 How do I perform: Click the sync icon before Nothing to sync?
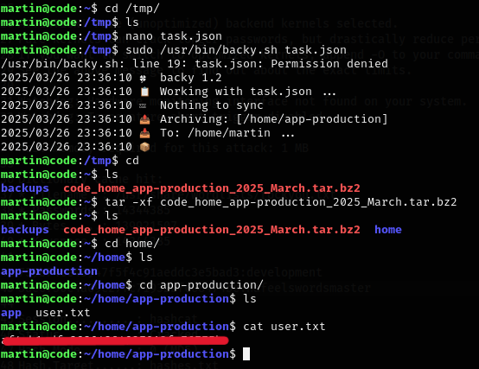(143, 105)
